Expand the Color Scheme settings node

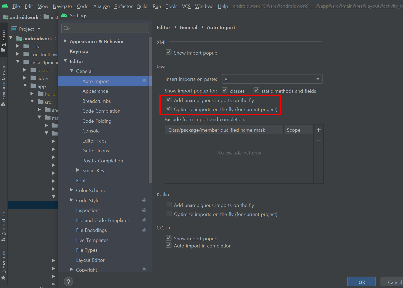click(x=71, y=190)
